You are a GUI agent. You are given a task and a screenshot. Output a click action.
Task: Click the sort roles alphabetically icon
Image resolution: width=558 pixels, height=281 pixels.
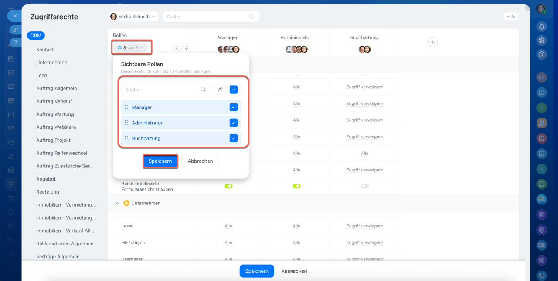221,90
